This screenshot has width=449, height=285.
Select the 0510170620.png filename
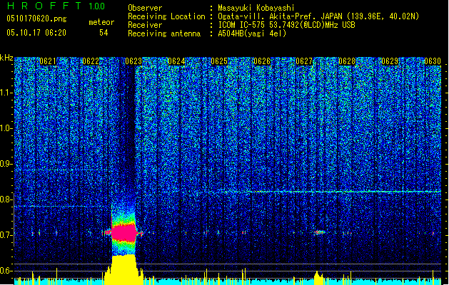coord(36,19)
